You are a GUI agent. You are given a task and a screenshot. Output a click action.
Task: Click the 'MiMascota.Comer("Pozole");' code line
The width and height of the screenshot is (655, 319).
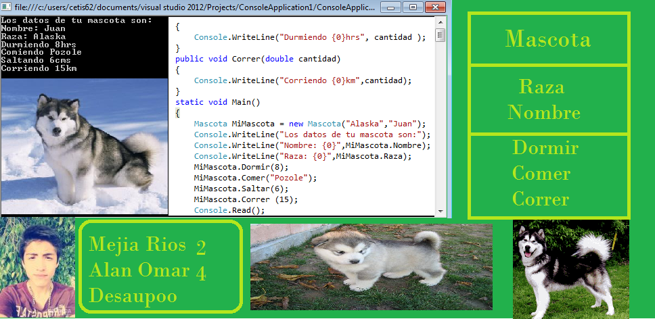[x=255, y=178]
